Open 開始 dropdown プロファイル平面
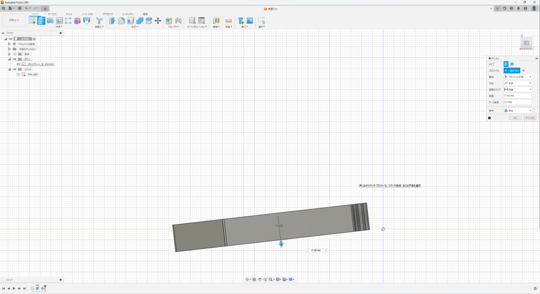 (x=518, y=77)
